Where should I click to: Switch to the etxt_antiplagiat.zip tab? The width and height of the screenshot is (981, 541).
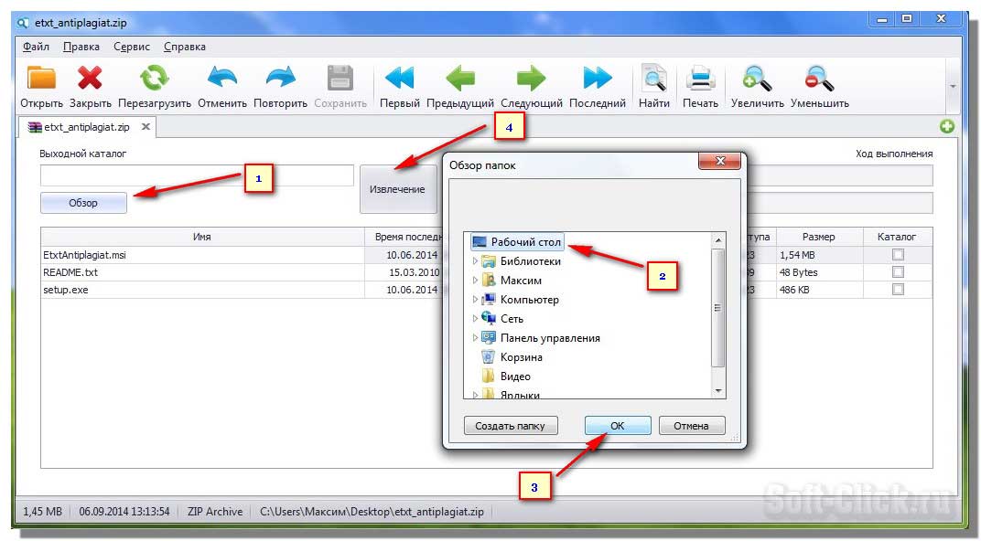tap(86, 128)
